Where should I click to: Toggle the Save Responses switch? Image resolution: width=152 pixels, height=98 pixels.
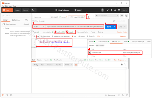pyautogui.click(x=4, y=24)
